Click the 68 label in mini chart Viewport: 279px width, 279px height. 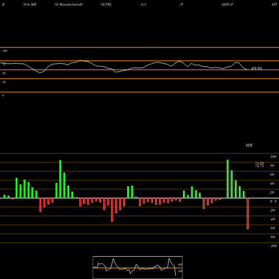180,264
